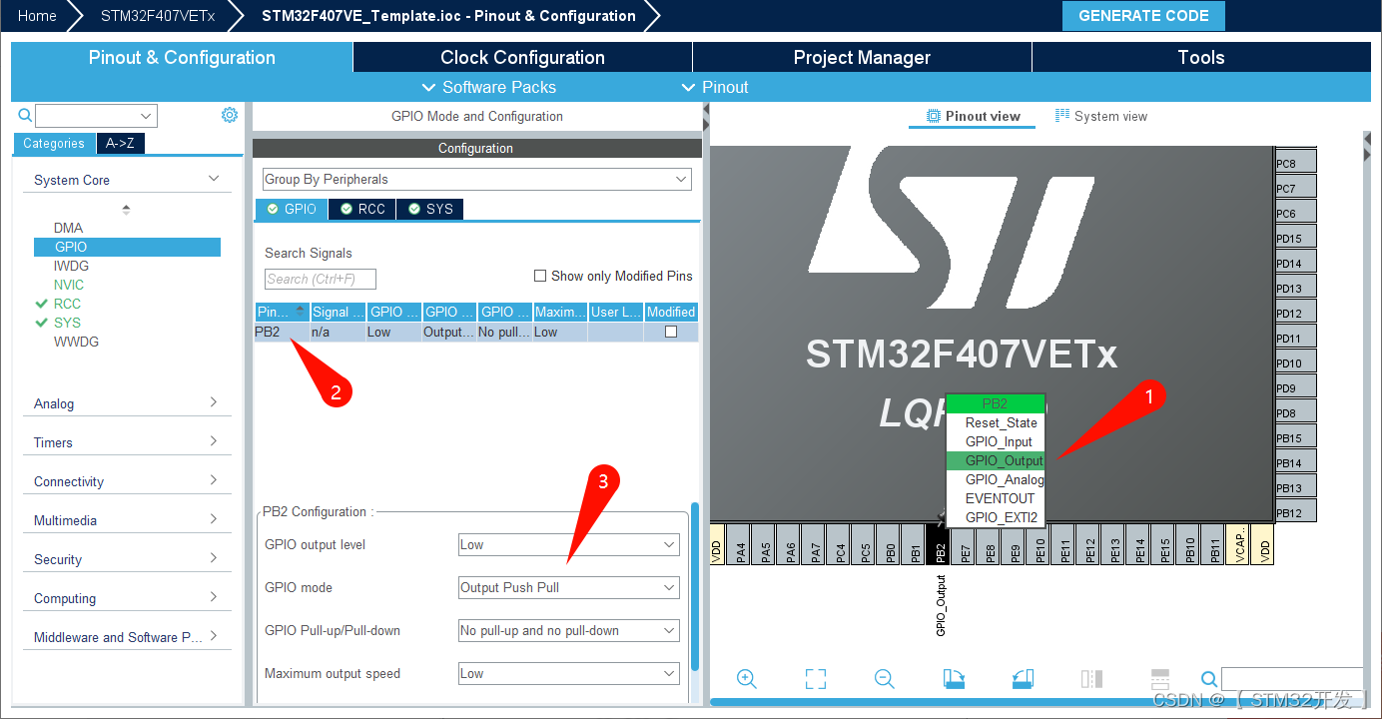Screen dimensions: 1382x719
Task: Choose EVENTOUT in PB2 pin menu
Action: coord(996,498)
